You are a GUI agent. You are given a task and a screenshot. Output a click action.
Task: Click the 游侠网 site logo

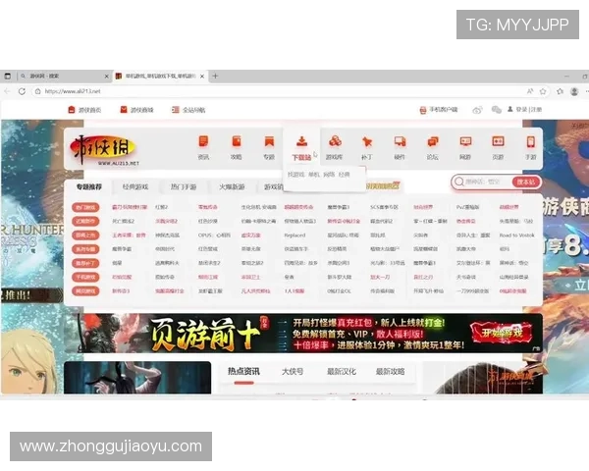tap(104, 149)
